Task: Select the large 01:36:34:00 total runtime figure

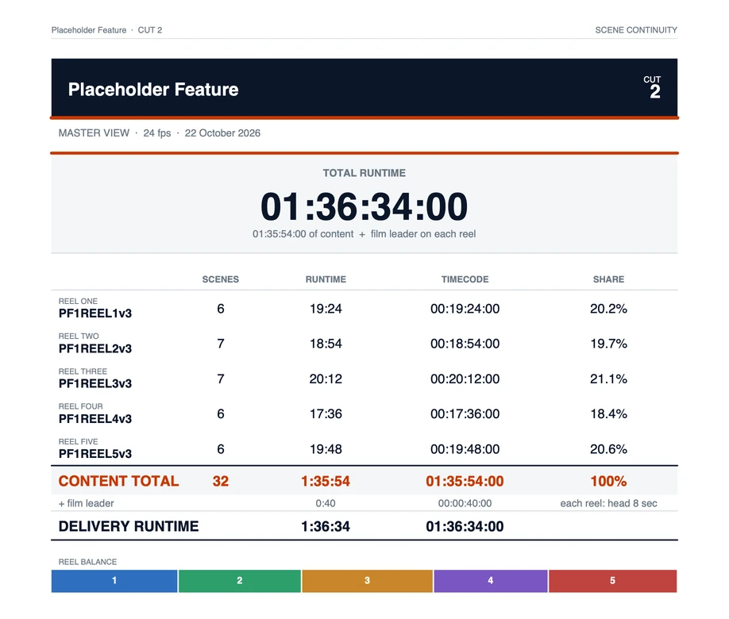Action: [364, 206]
